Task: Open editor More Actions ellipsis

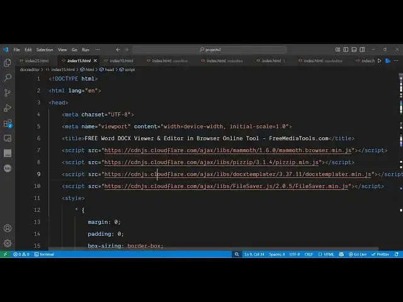Action: coord(396,61)
